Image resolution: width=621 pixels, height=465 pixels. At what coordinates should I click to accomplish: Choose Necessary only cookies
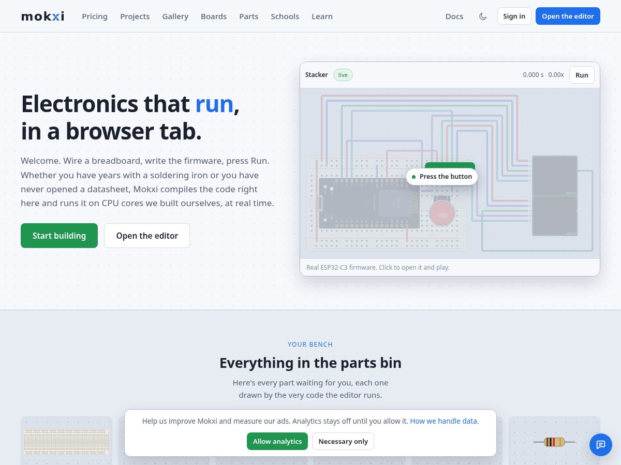pyautogui.click(x=343, y=441)
